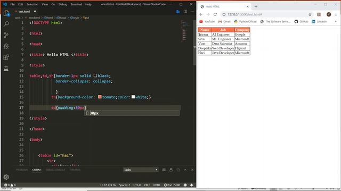Open the YouTube bookmark

tap(207, 21)
